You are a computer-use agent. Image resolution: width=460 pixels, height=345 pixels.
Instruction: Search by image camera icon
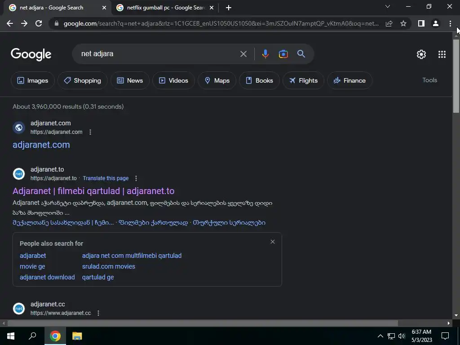click(x=283, y=54)
